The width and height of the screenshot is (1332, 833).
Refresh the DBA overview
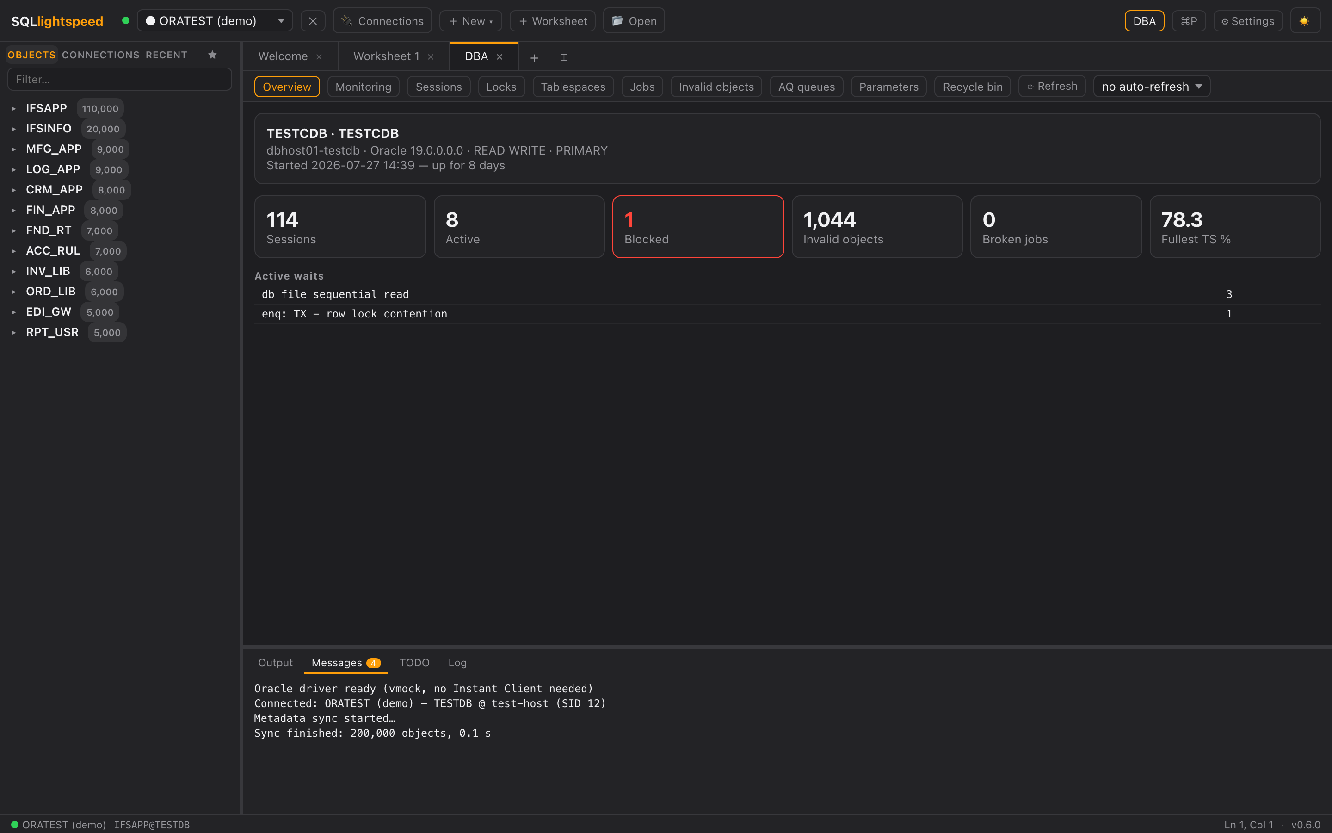[x=1052, y=87]
